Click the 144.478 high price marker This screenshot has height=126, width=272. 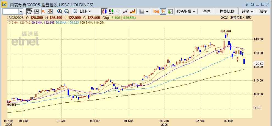pyautogui.click(x=226, y=31)
